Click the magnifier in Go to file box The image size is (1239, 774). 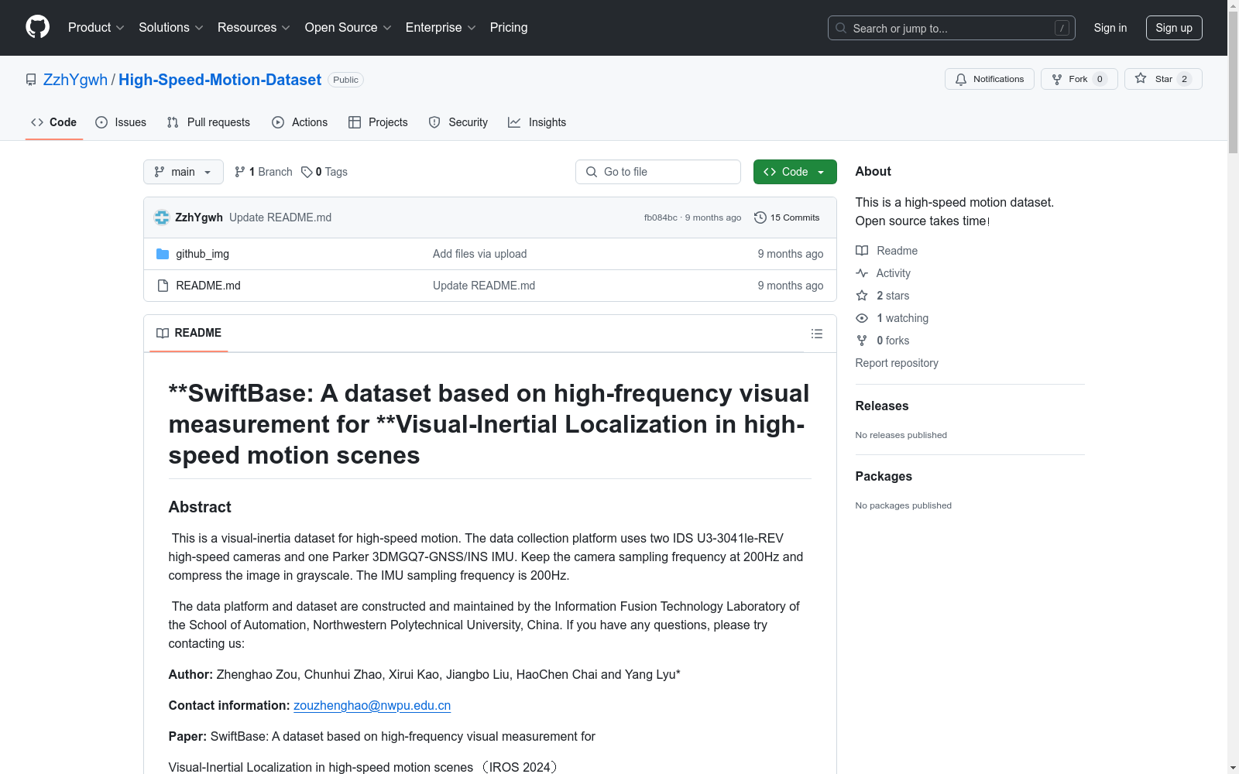(592, 172)
